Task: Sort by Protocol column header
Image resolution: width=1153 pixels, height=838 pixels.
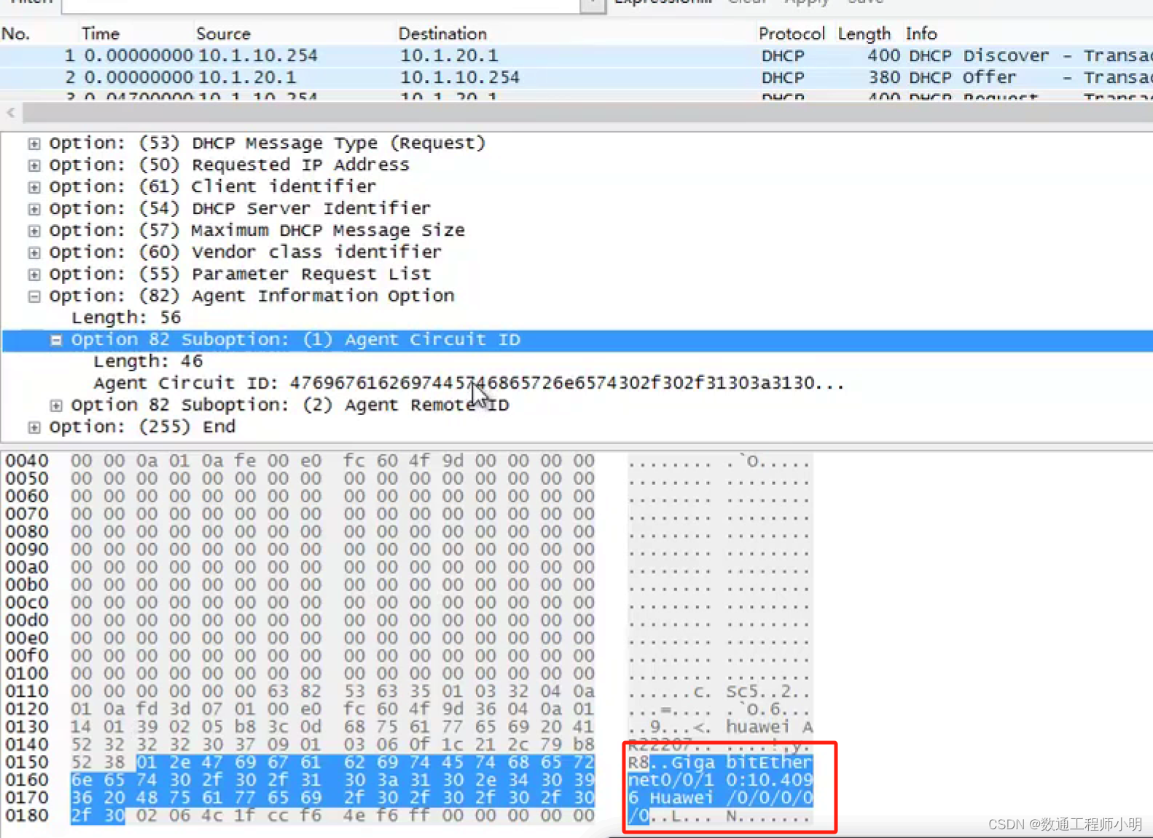Action: (x=792, y=33)
